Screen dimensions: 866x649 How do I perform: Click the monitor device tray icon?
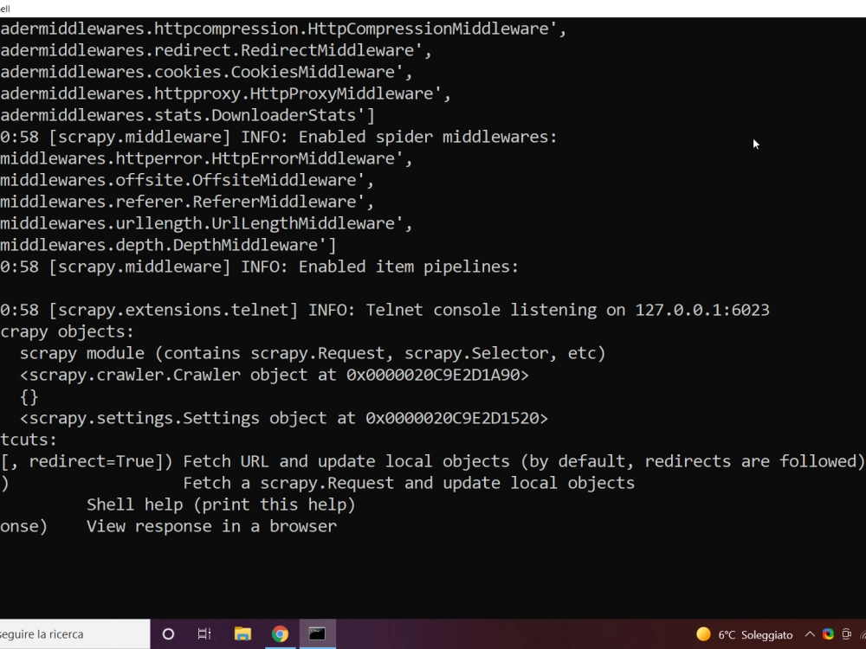click(x=846, y=634)
